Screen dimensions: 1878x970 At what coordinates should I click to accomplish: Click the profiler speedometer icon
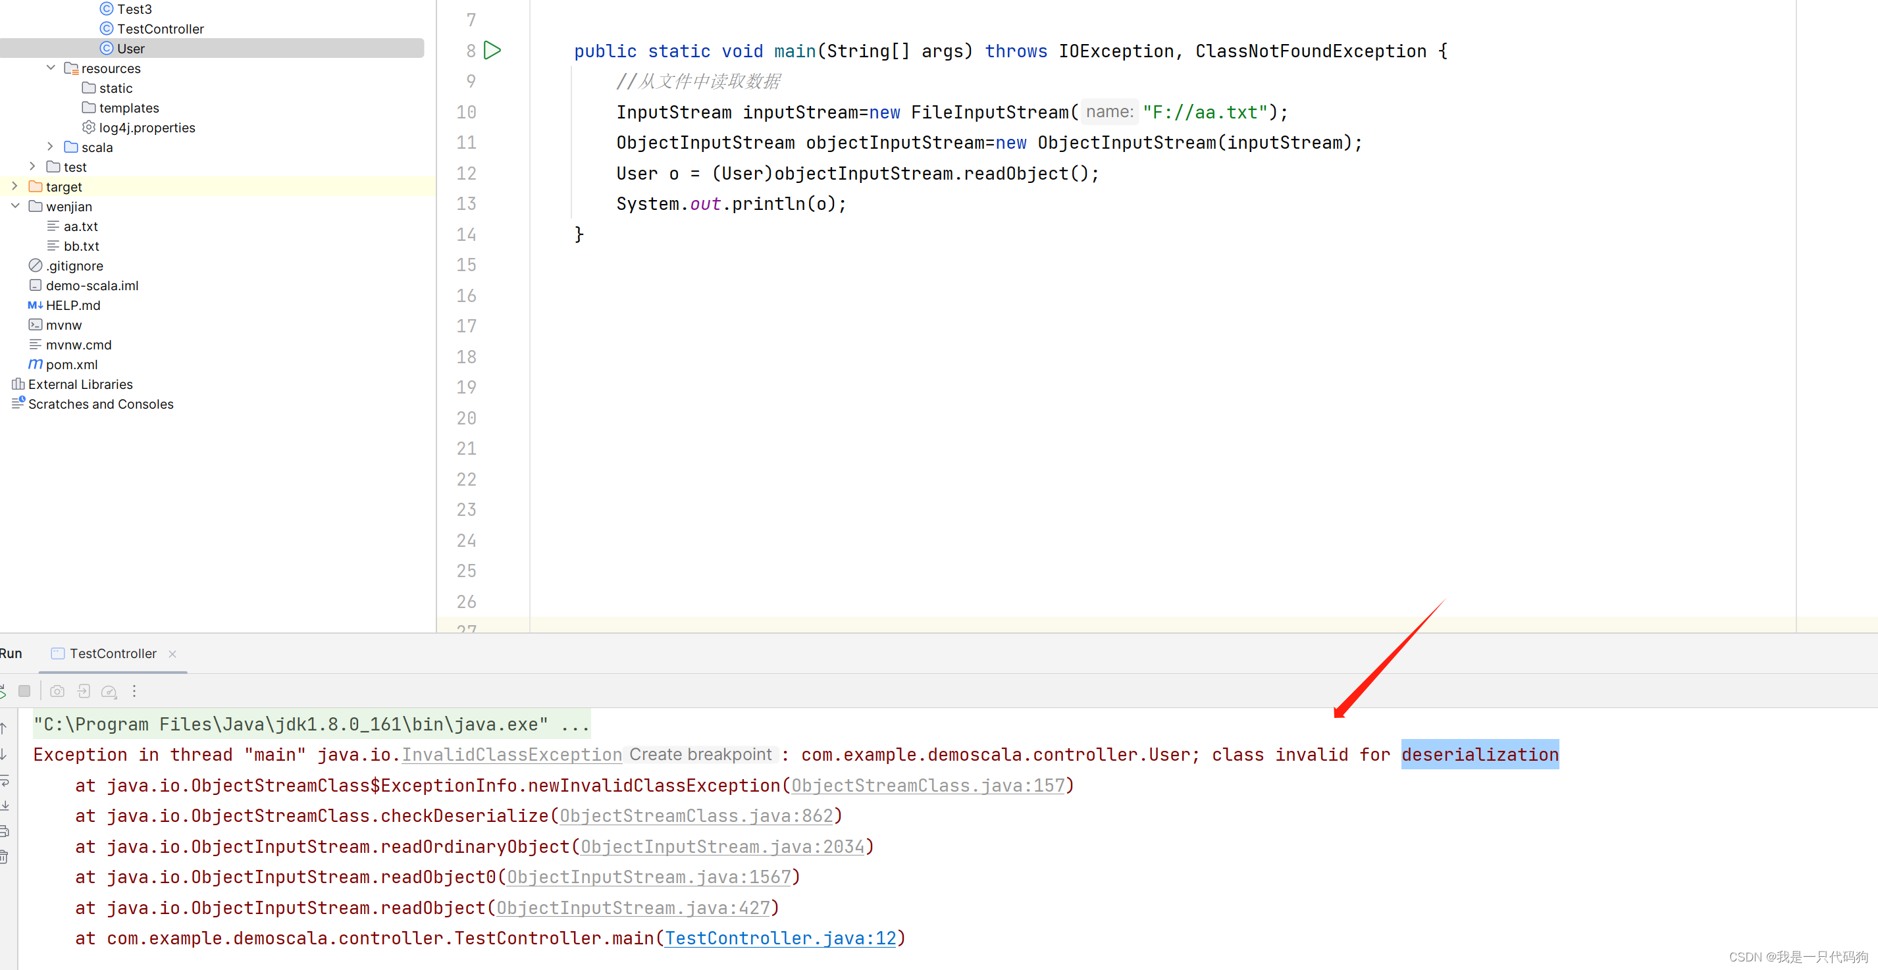109,691
